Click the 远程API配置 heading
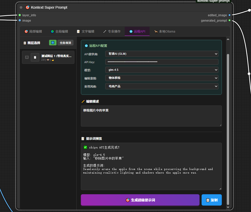The height and width of the screenshot is (212, 251). pos(98,46)
